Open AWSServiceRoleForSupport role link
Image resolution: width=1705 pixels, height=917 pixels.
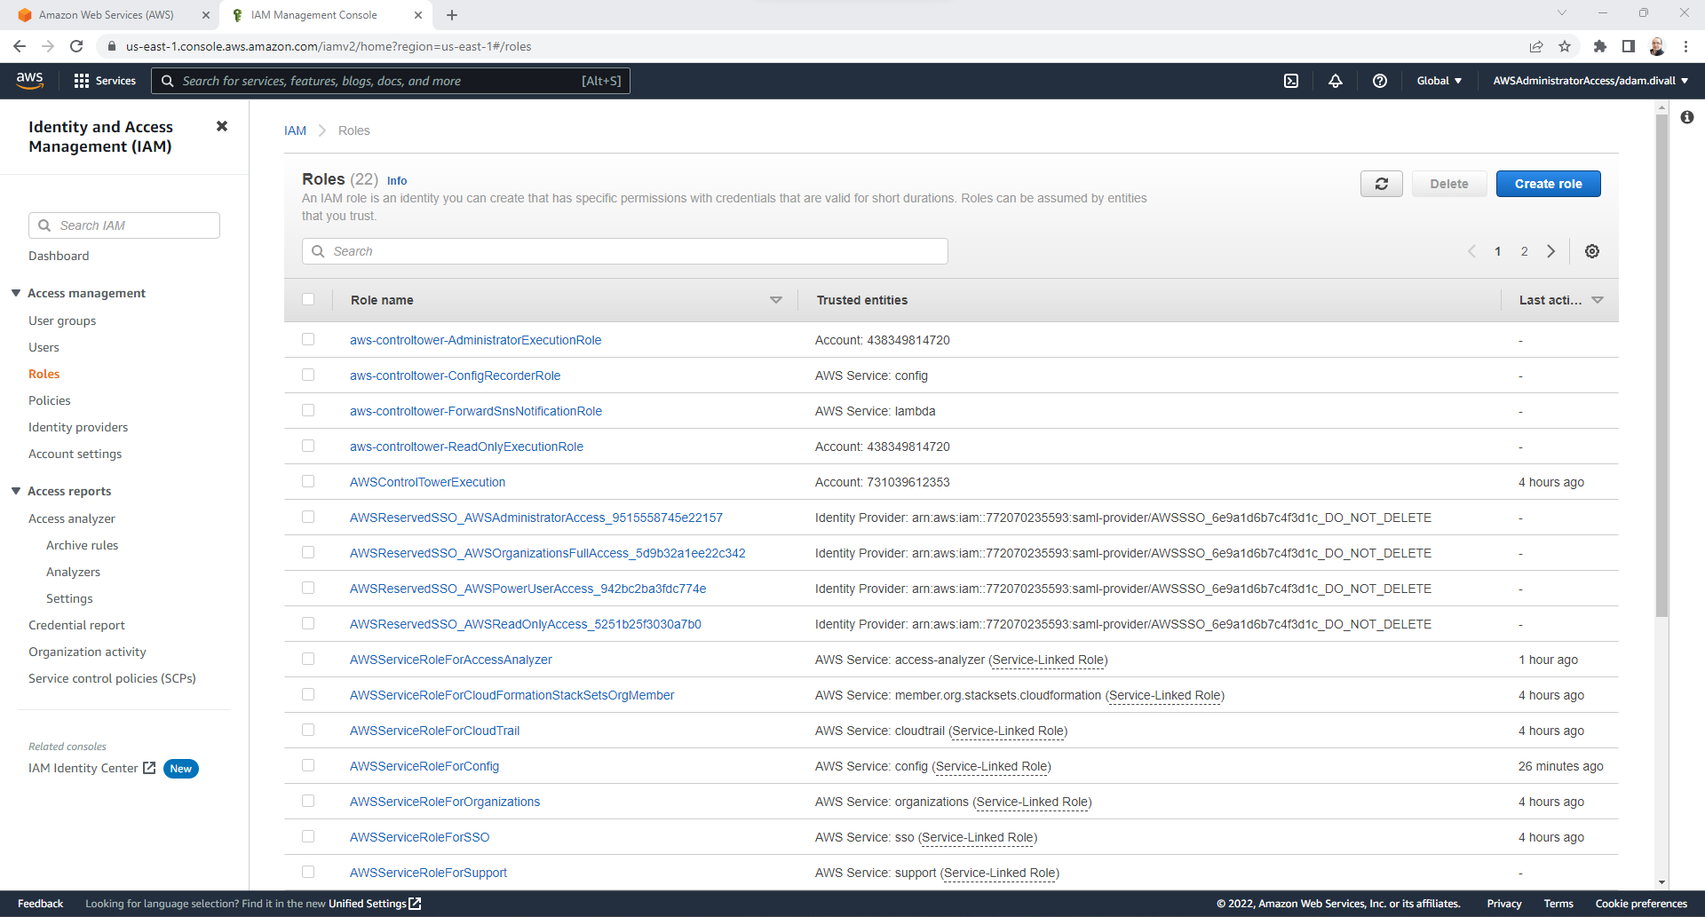(x=428, y=873)
